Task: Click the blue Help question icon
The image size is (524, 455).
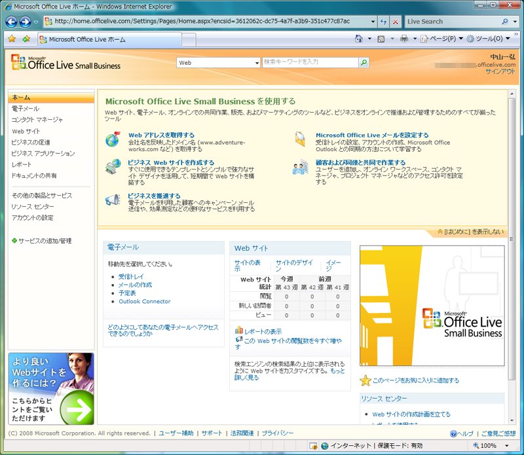Action: pos(453,433)
